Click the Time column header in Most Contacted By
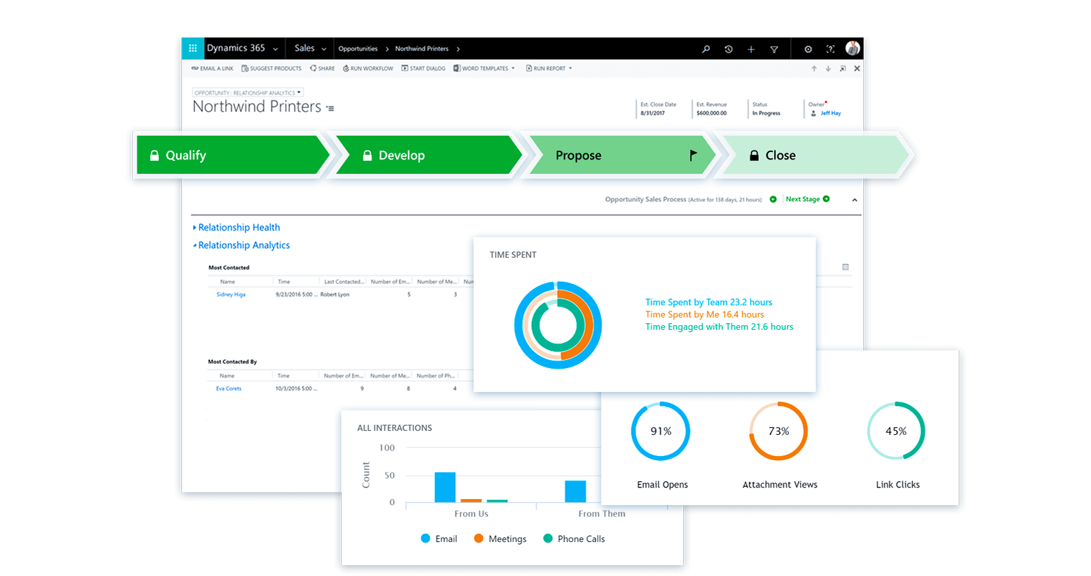This screenshot has height=576, width=1091. [284, 376]
